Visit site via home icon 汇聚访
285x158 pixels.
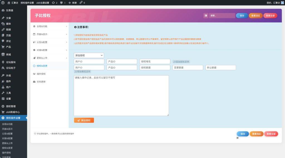click(x=13, y=3)
